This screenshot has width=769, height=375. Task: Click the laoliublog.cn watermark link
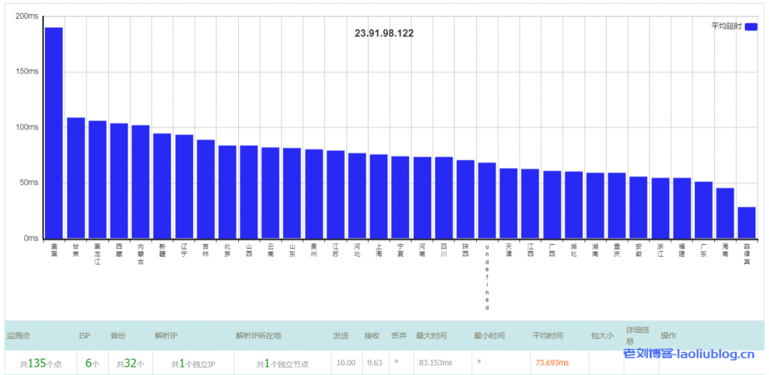(x=689, y=353)
